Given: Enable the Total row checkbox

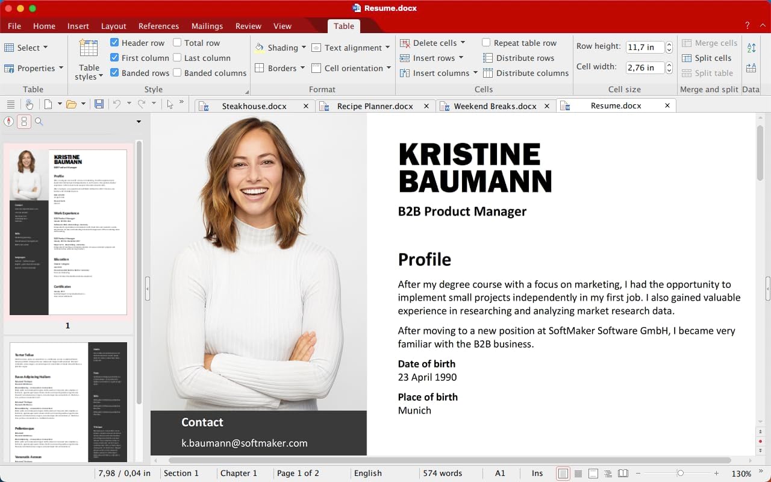Looking at the screenshot, I should point(177,43).
